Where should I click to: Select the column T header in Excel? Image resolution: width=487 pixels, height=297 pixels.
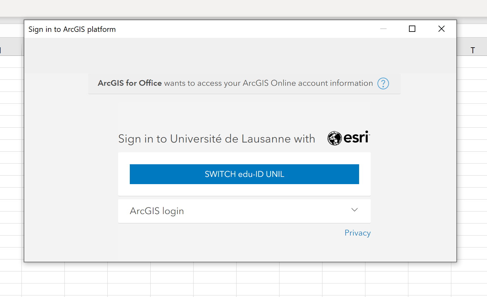coord(472,50)
